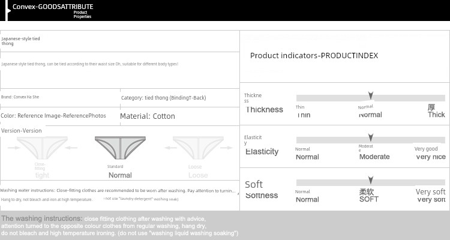Click the Very nice label on the Elasticity scale
The image size is (450, 240).
coord(431,157)
